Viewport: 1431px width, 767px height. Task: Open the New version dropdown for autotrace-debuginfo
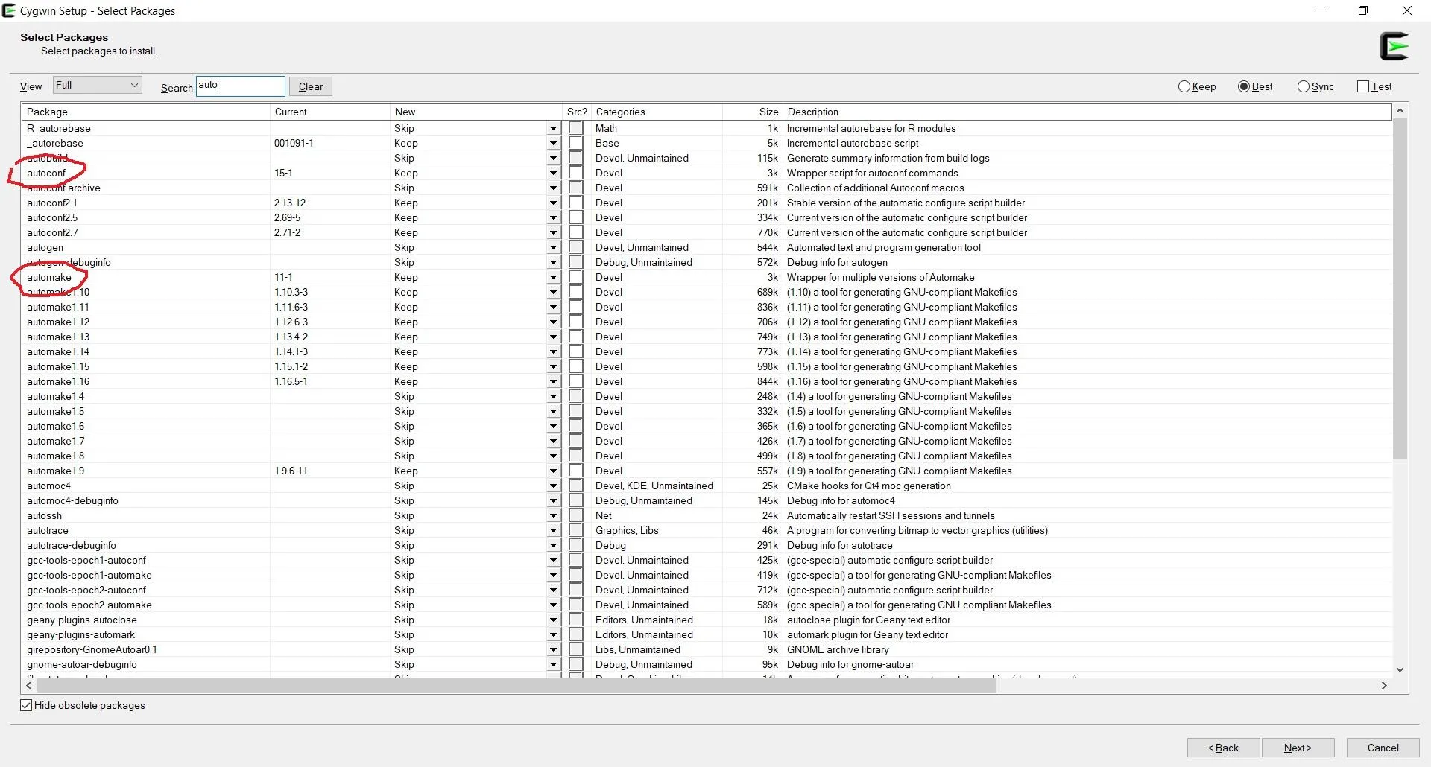click(x=553, y=545)
